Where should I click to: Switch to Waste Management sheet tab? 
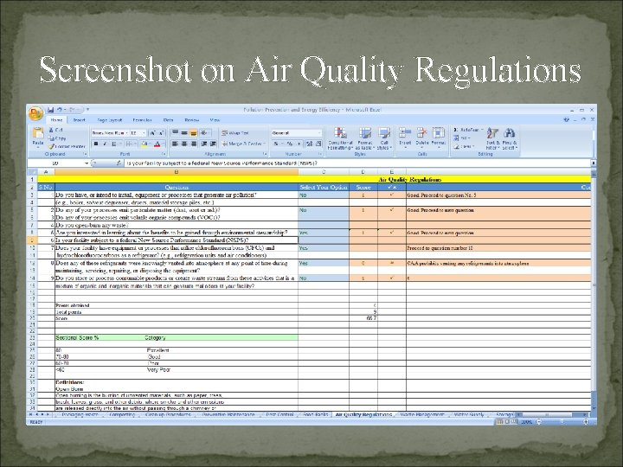(x=422, y=414)
